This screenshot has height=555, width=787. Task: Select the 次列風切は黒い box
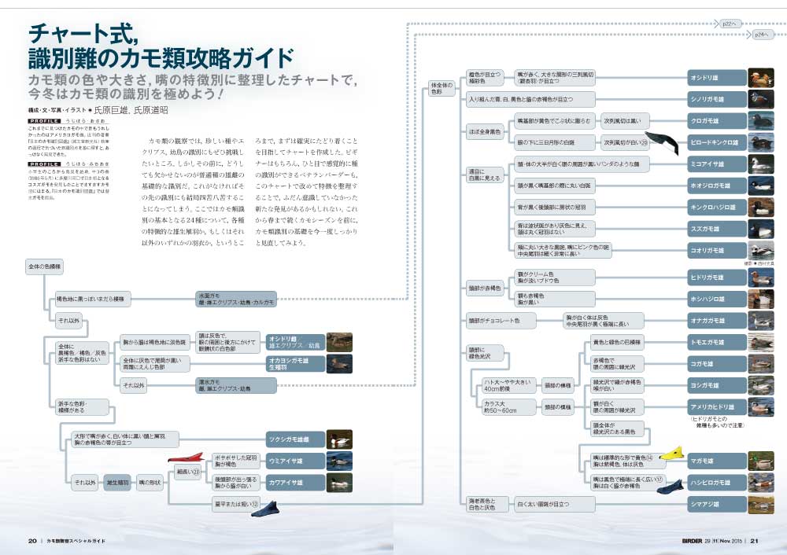point(624,121)
